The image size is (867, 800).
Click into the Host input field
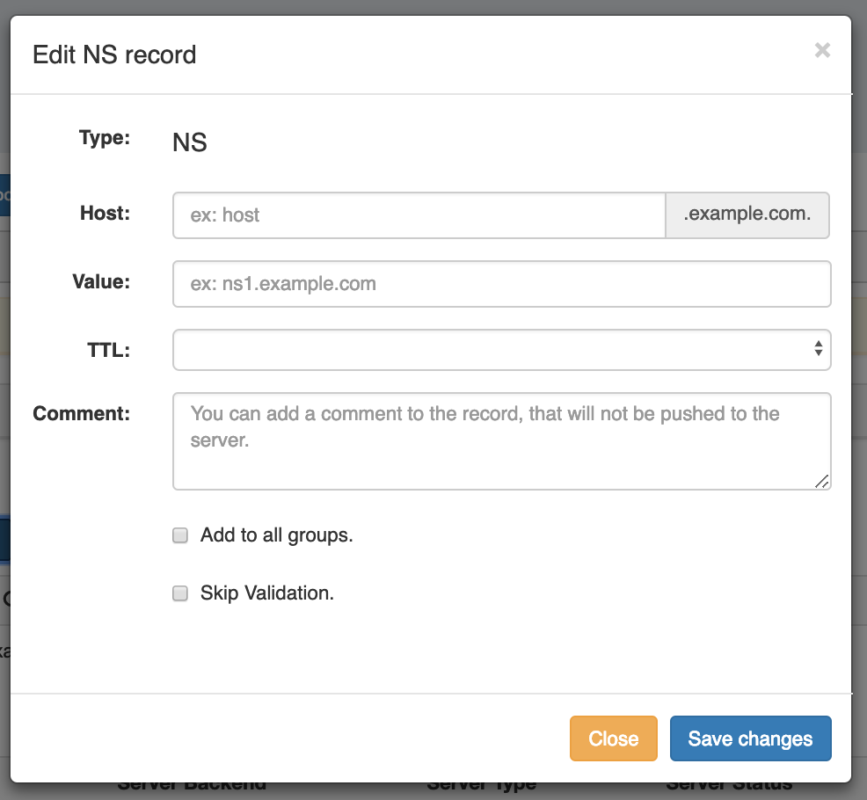click(419, 215)
